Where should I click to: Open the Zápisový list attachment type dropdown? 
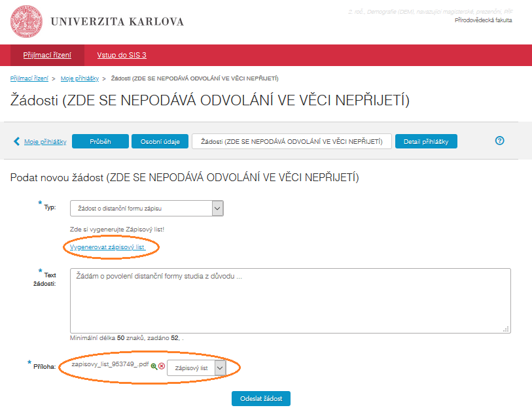tap(220, 368)
